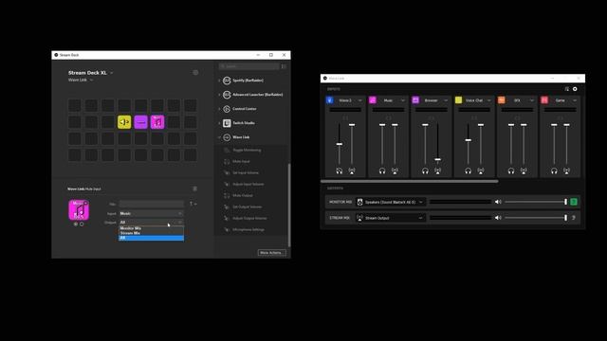The height and width of the screenshot is (341, 607).
Task: Select the yellow speaker key on the deck grid
Action: click(x=124, y=122)
